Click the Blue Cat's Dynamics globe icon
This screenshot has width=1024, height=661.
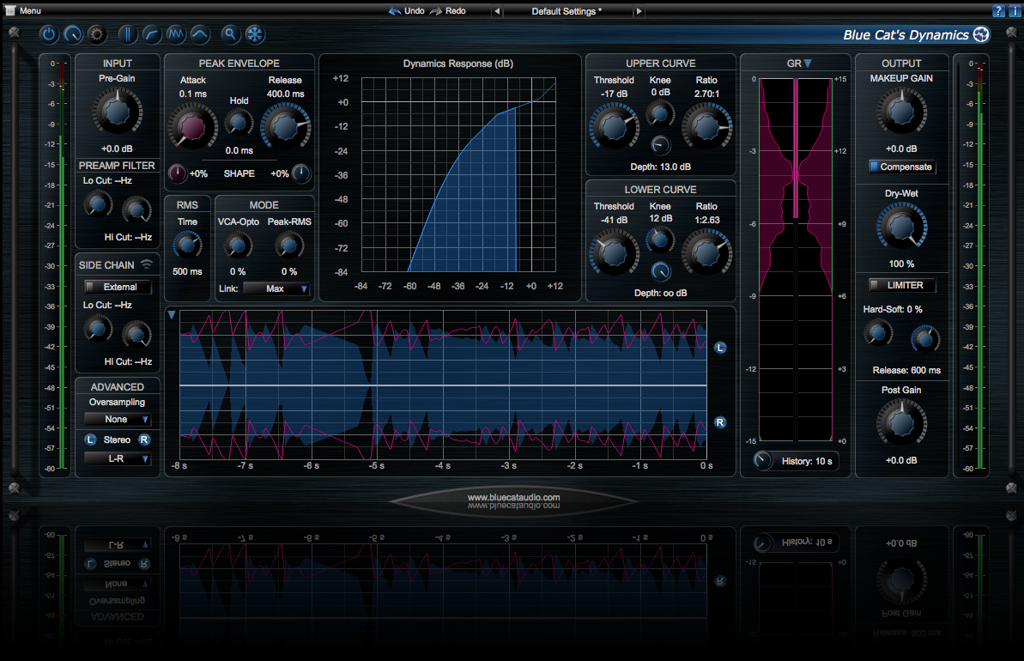(x=980, y=34)
